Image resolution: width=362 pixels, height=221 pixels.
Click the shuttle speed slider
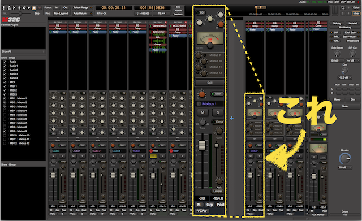point(20,14)
